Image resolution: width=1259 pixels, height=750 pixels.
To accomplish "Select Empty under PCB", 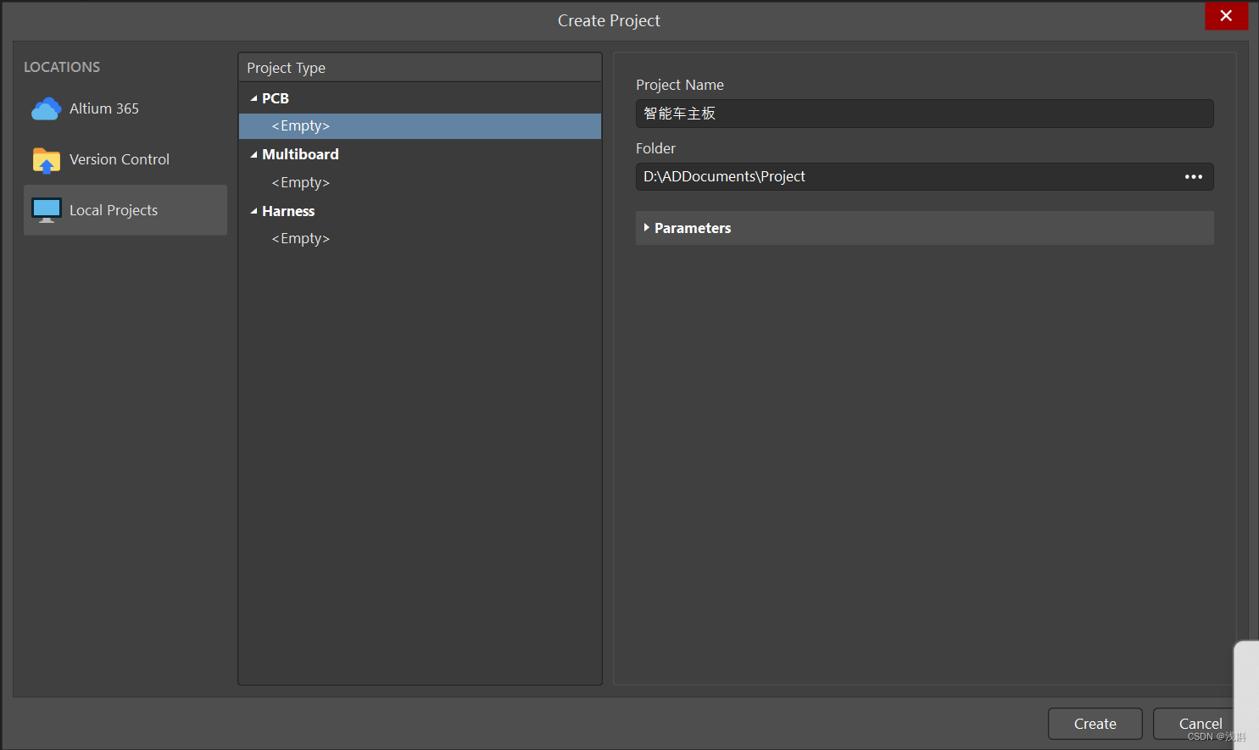I will [420, 125].
